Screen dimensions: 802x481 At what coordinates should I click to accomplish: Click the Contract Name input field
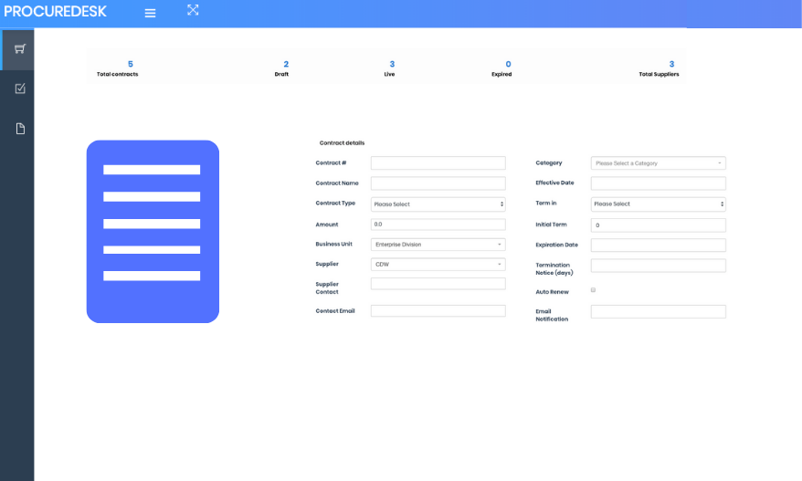[x=438, y=183]
